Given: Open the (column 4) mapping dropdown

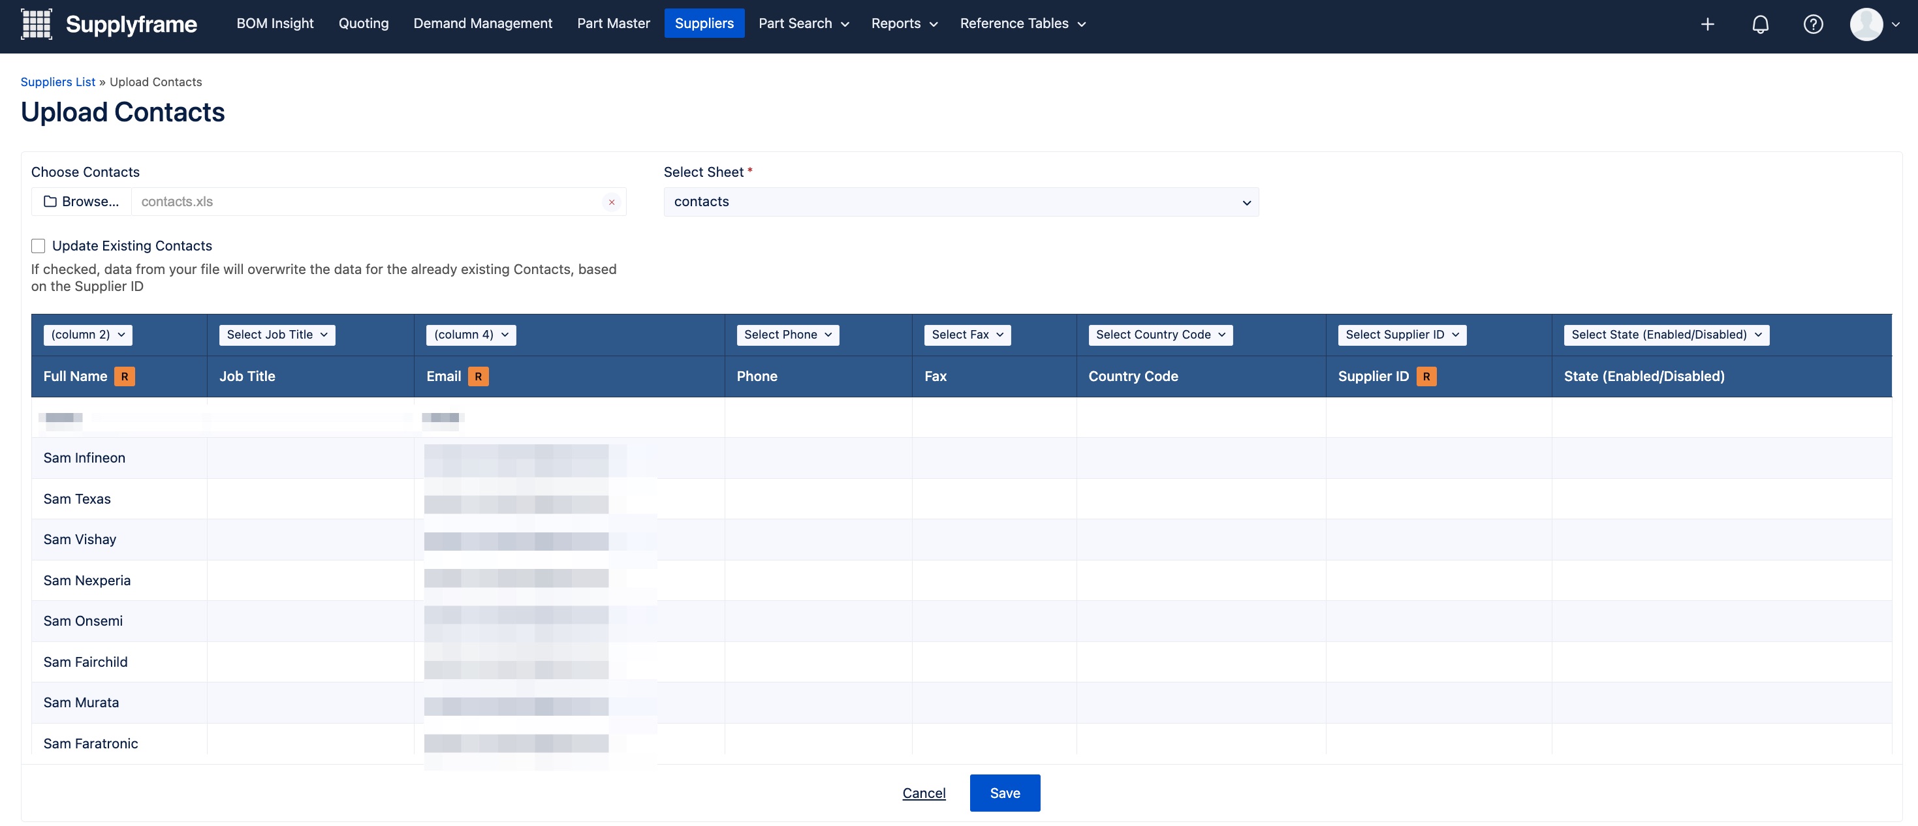Looking at the screenshot, I should click(471, 335).
